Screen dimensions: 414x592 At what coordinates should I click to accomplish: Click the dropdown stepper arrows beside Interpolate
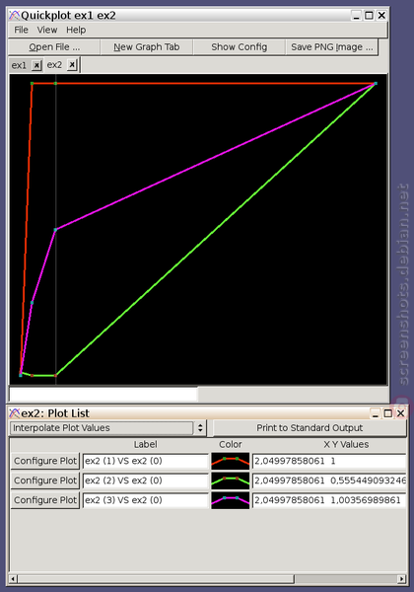(x=200, y=428)
